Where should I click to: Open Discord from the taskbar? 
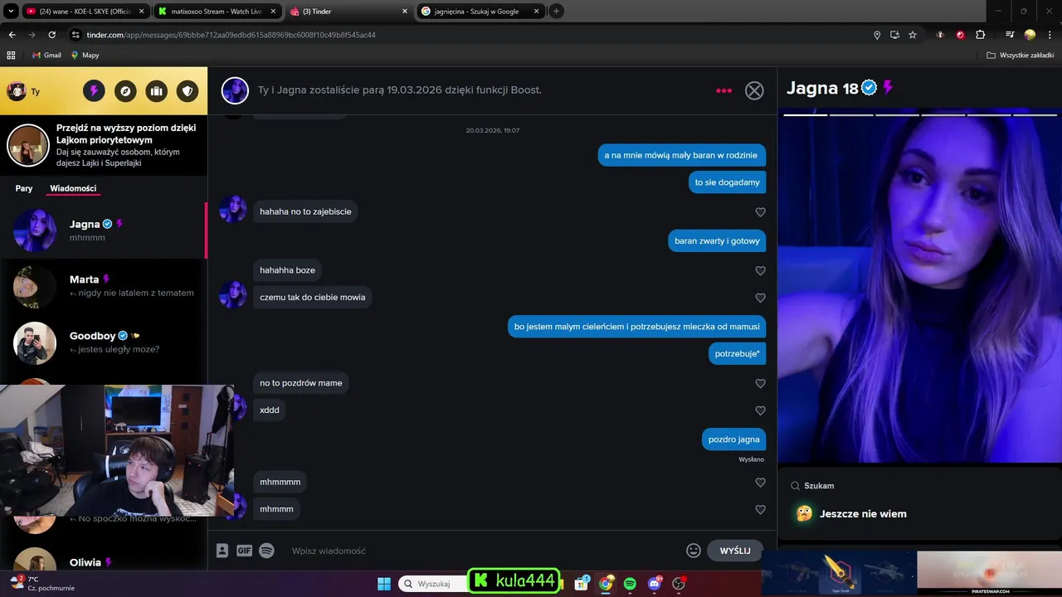pos(655,584)
